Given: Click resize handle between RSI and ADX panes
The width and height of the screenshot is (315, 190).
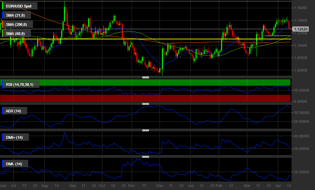Looking at the screenshot, I should click(x=146, y=104).
